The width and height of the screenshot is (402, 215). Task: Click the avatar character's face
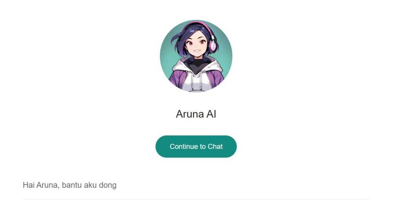pyautogui.click(x=196, y=46)
